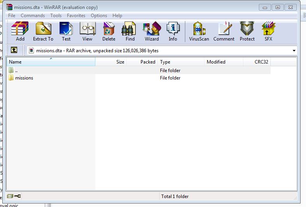The height and width of the screenshot is (207, 306).
Task: Run the Test archive tool
Action: 66,31
